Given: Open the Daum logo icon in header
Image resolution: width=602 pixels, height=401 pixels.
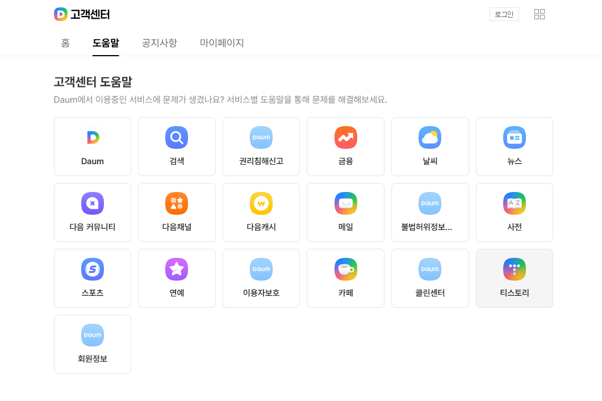Looking at the screenshot, I should coord(61,14).
